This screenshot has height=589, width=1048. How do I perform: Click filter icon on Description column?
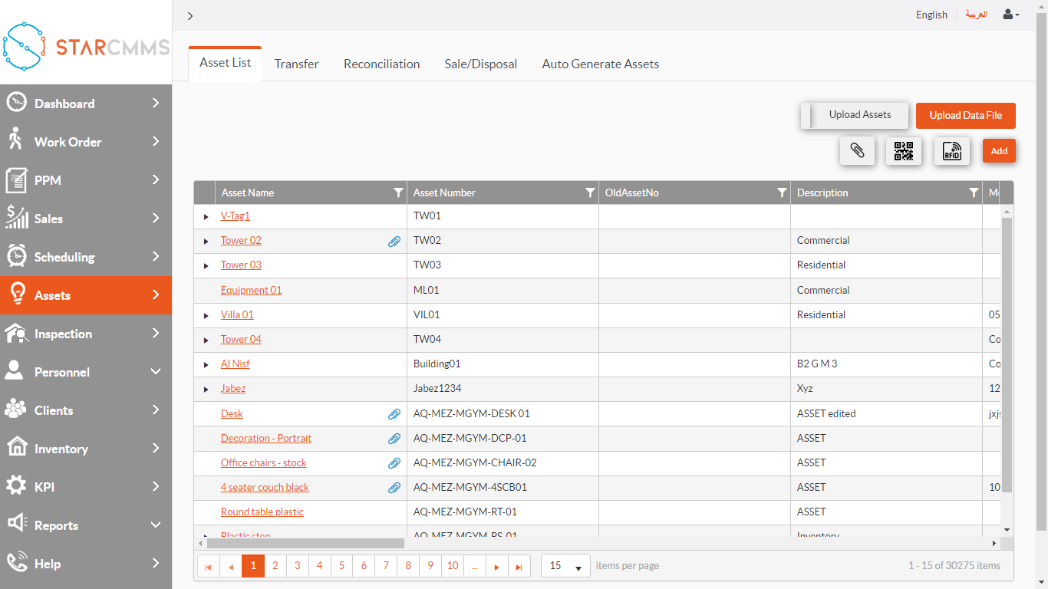pyautogui.click(x=974, y=193)
